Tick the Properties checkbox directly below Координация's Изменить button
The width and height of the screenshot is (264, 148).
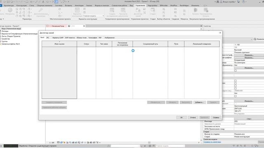(x=236, y=70)
